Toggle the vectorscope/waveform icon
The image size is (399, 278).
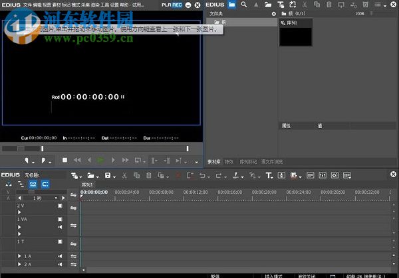click(x=334, y=175)
